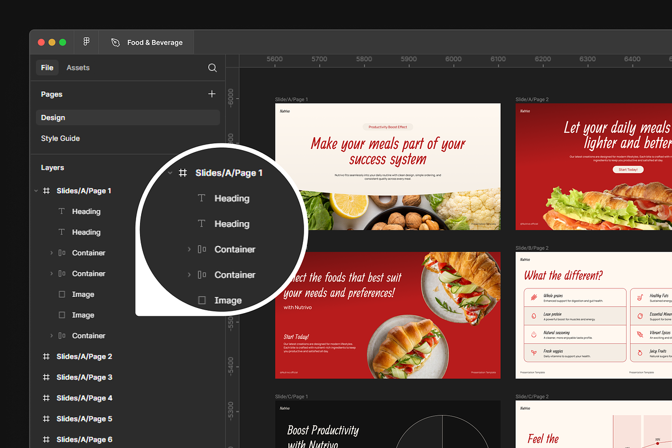
Task: Click the Pages section header
Action: click(52, 94)
